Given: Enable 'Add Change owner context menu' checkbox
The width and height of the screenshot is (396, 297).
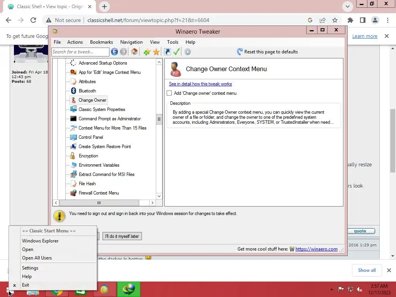Looking at the screenshot, I should pos(169,93).
